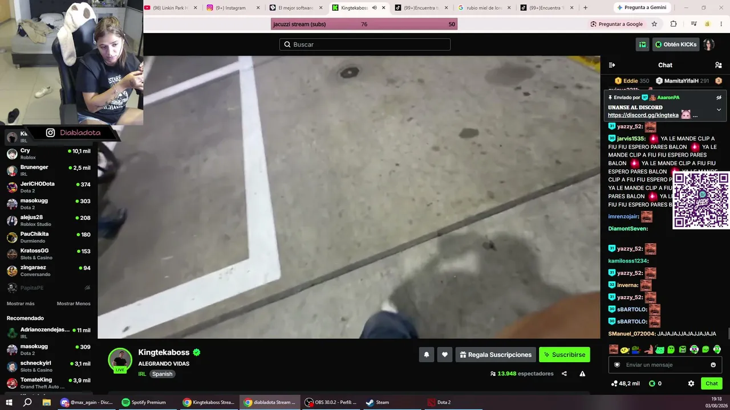Click the Regala Suscripciones button
The height and width of the screenshot is (410, 730).
pos(496,355)
